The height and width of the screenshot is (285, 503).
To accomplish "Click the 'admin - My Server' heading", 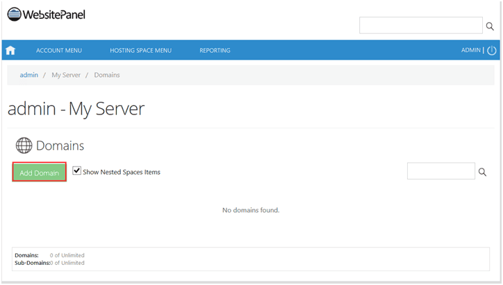I will (x=76, y=109).
